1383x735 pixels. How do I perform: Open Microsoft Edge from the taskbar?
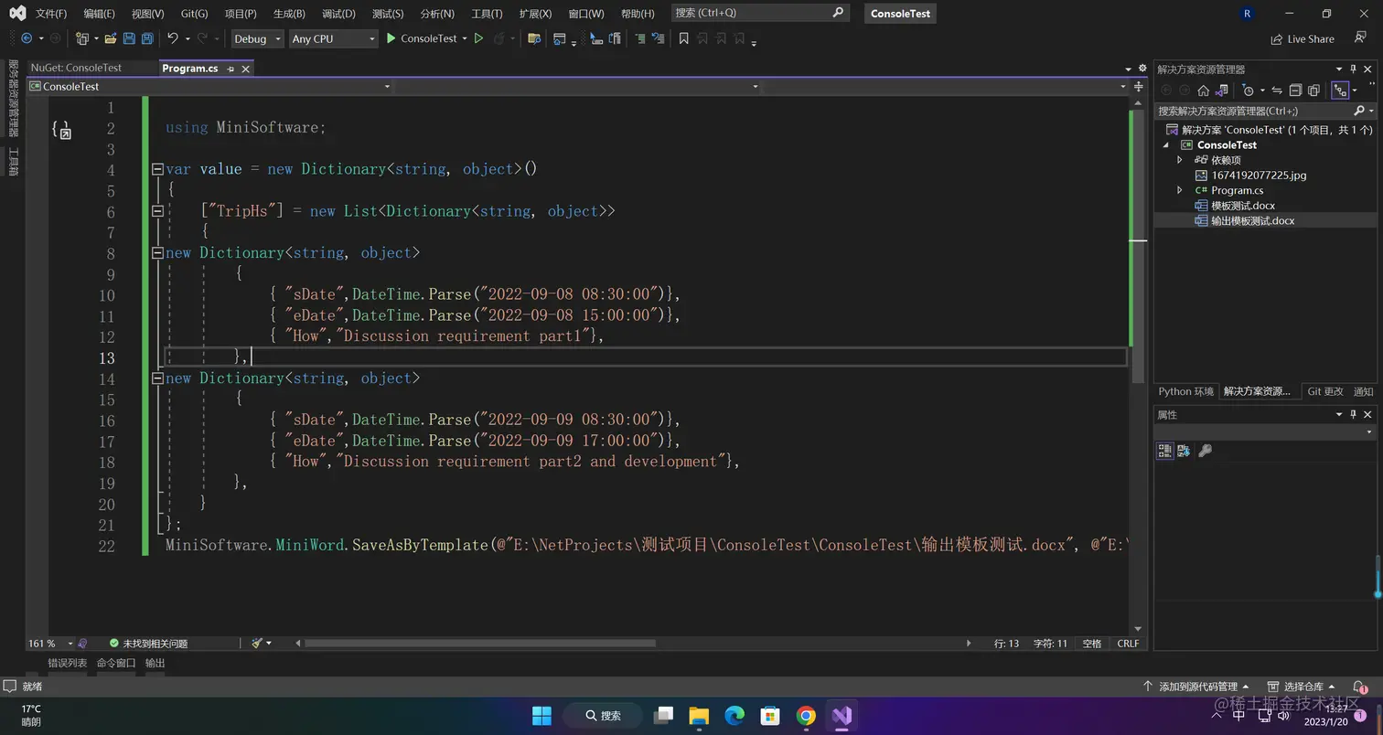[734, 715]
